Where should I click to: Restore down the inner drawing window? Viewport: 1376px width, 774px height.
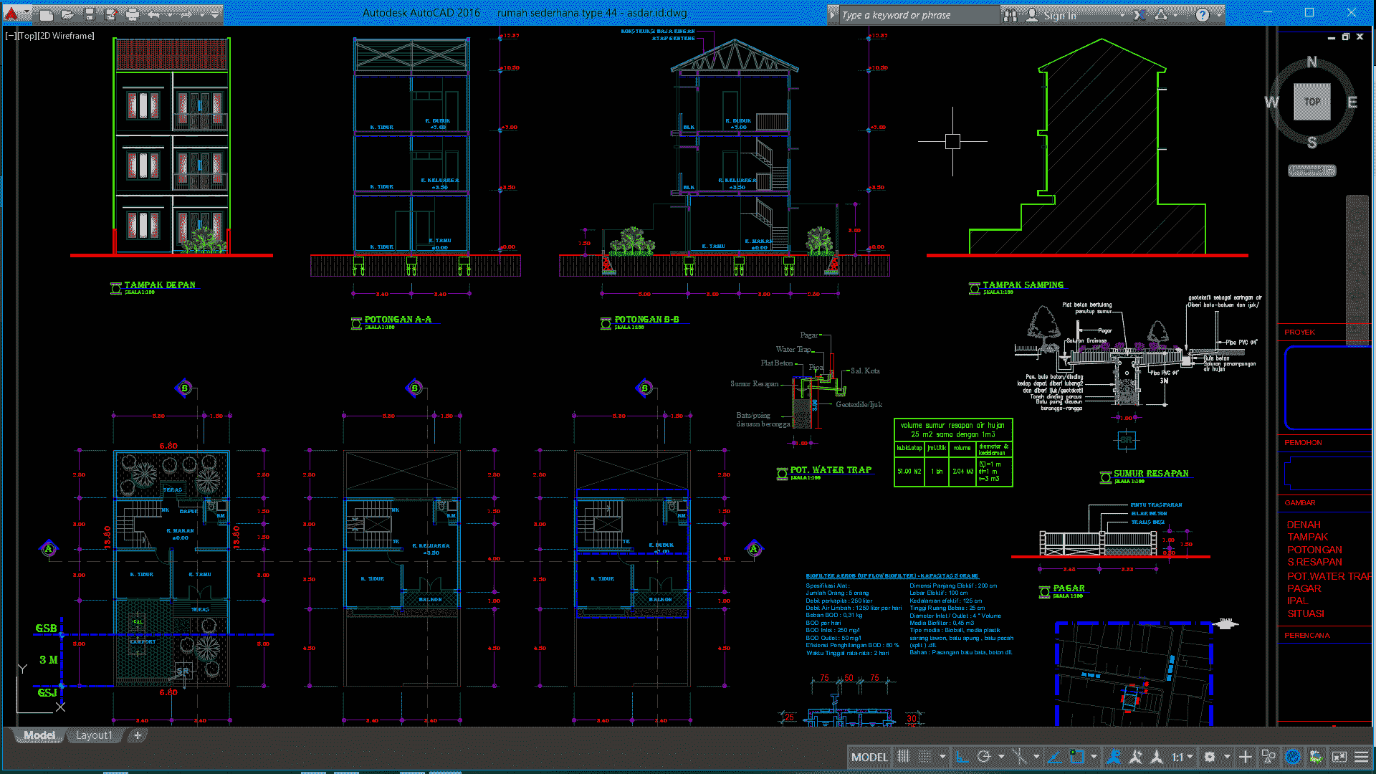click(x=1346, y=37)
